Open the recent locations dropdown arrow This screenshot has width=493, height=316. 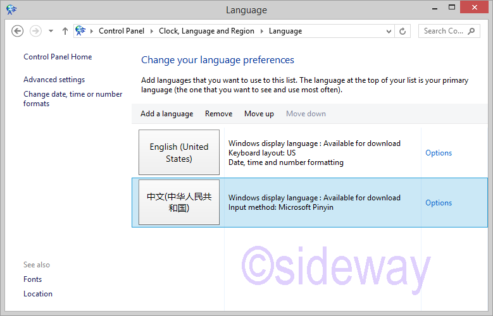(51, 31)
